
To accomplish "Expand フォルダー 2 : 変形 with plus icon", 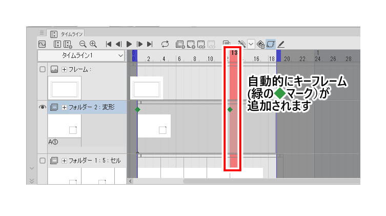I will (64, 107).
